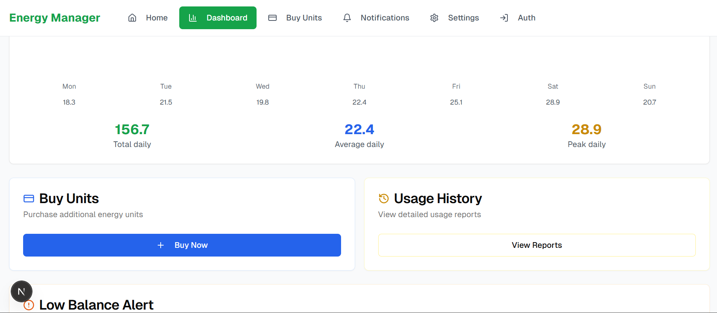717x313 pixels.
Task: Click the Total daily 156.7 statistic
Action: tap(132, 130)
